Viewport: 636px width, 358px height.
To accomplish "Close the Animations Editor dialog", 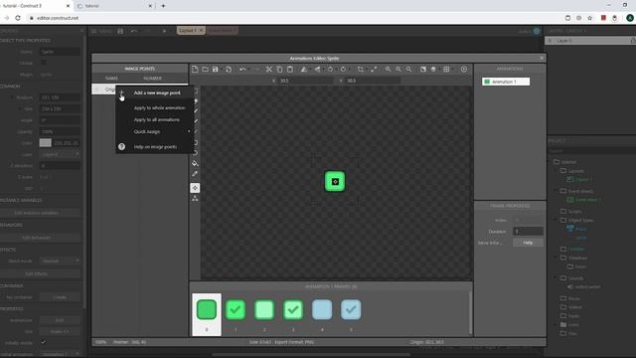I will click(542, 58).
